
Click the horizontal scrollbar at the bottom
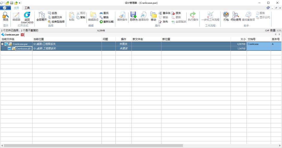coord(93,146)
